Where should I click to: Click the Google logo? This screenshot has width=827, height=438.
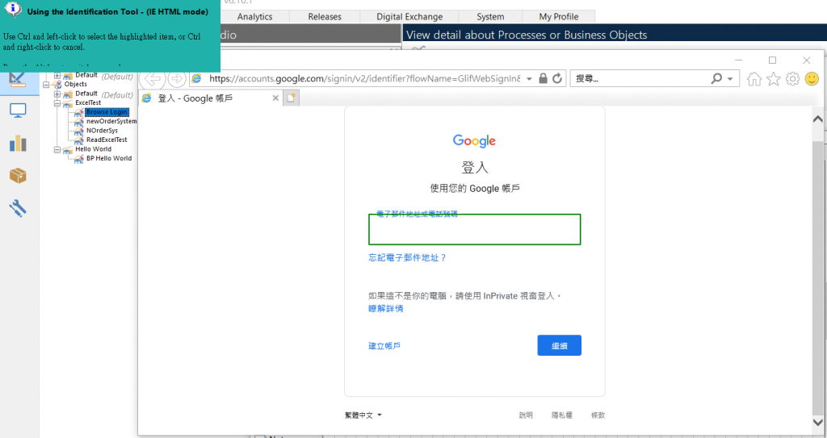[x=474, y=140]
